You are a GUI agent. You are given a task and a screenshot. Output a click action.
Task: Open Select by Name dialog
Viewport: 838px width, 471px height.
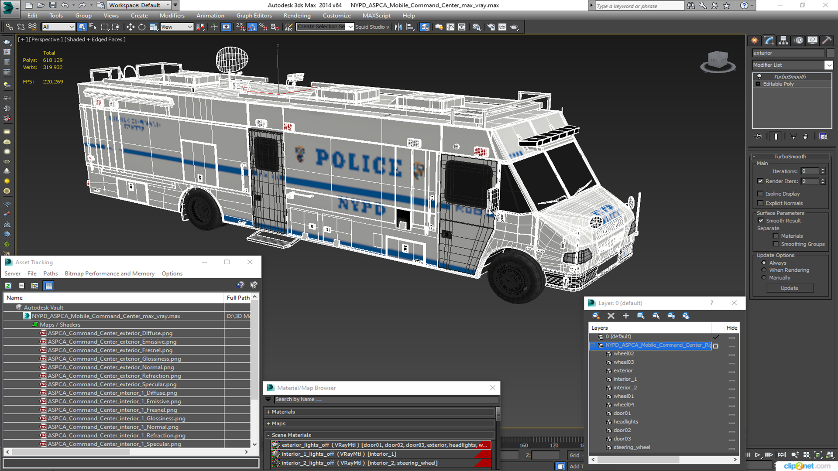coord(93,27)
